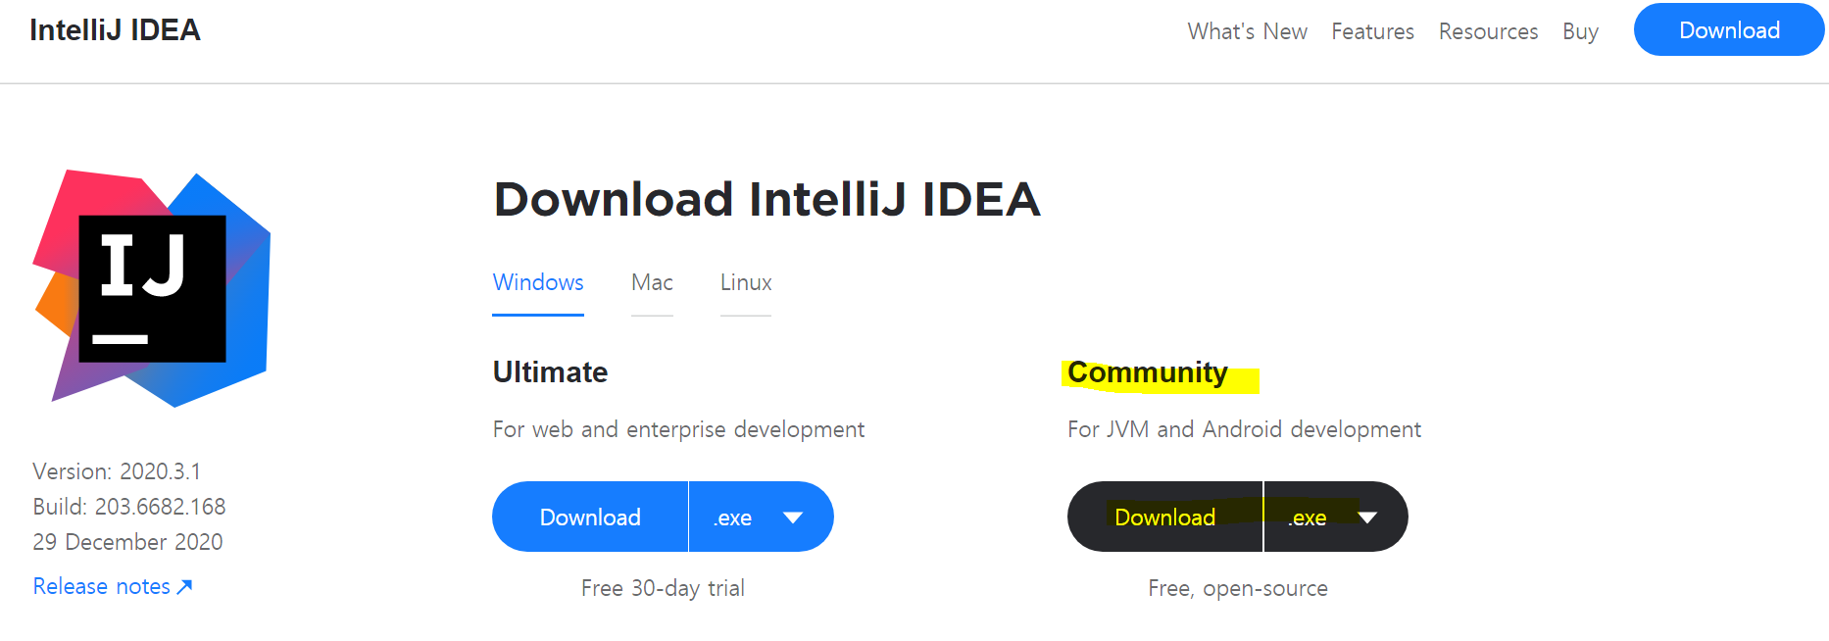Select the Windows tab
This screenshot has width=1829, height=641.
tap(538, 283)
